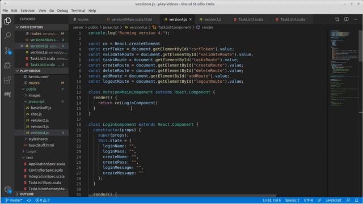The image size is (363, 204).
Task: Collapse the test folder
Action: pos(41,158)
